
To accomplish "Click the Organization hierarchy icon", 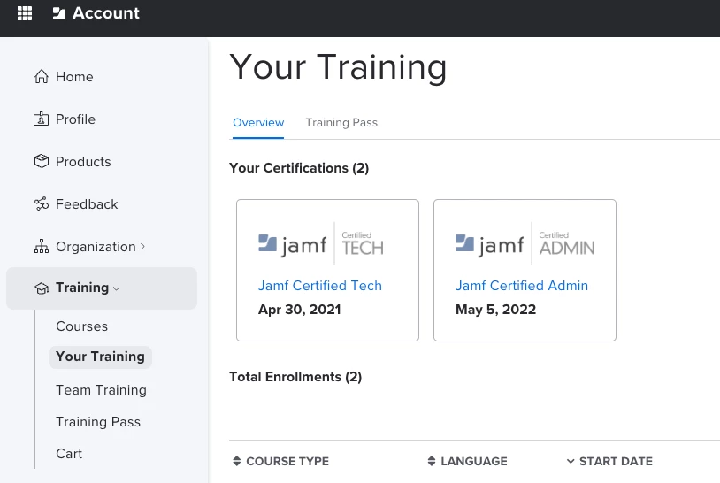I will point(42,247).
